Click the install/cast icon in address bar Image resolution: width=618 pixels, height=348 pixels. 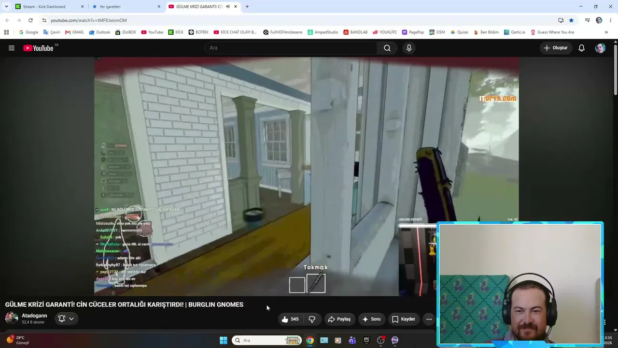[x=561, y=20]
